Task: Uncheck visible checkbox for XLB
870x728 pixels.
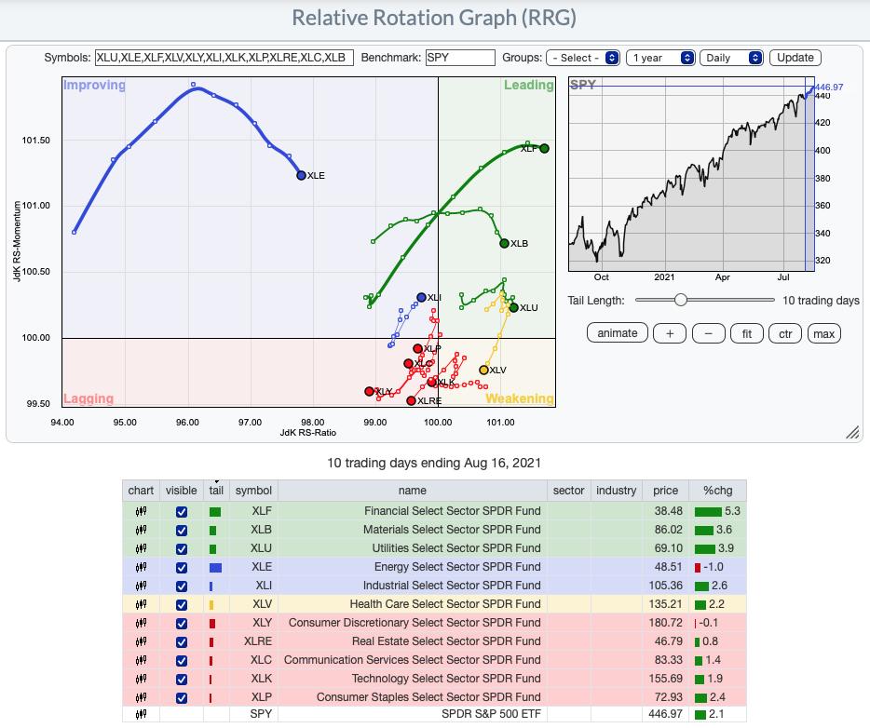Action: (182, 531)
